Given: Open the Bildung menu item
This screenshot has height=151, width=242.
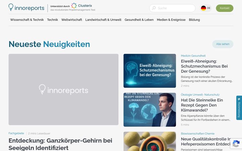Looking at the screenshot, I should (x=194, y=20).
